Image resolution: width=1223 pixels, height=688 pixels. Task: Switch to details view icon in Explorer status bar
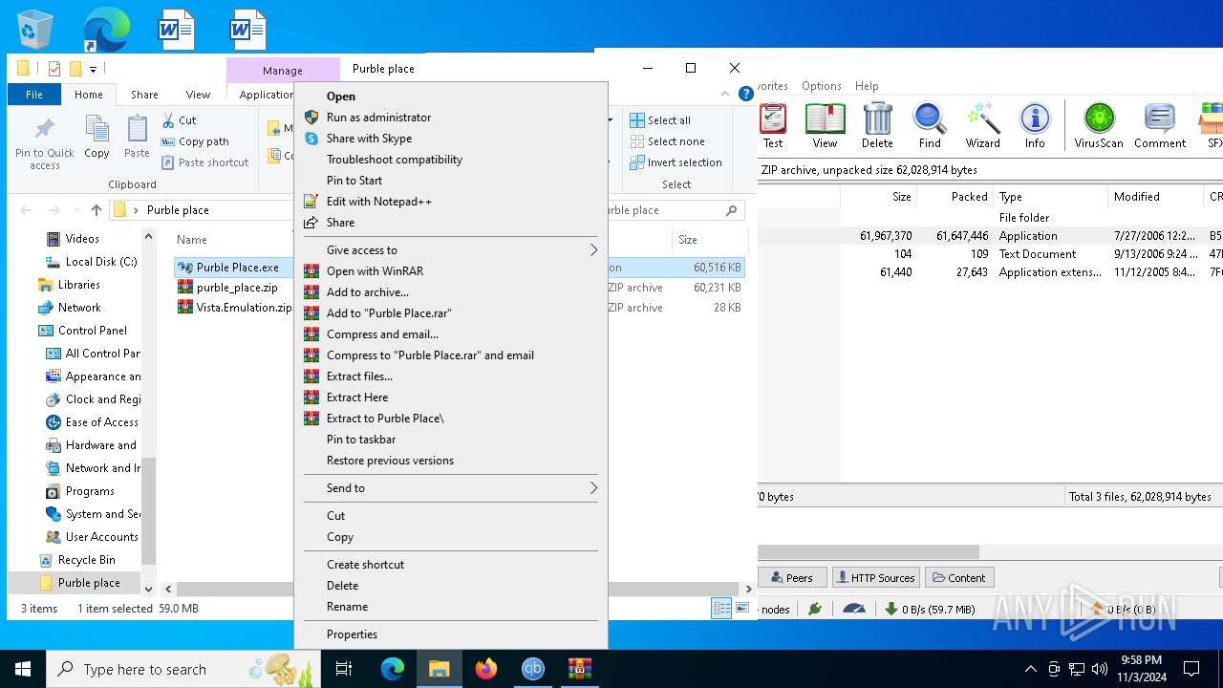click(x=722, y=609)
